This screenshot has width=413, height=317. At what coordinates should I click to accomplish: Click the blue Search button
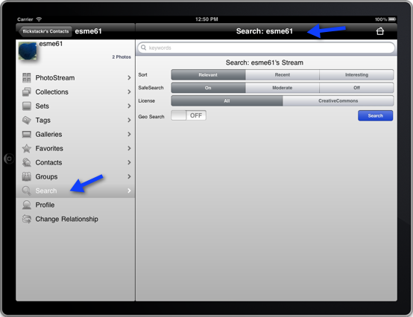375,115
